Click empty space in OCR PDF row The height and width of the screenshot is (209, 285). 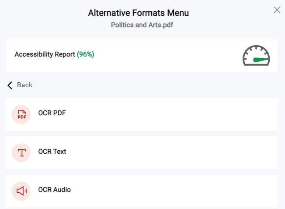pos(163,114)
